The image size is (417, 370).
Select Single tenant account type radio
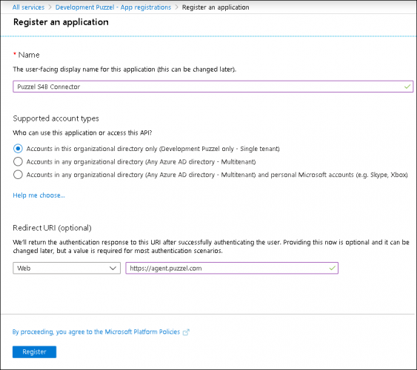click(x=18, y=149)
